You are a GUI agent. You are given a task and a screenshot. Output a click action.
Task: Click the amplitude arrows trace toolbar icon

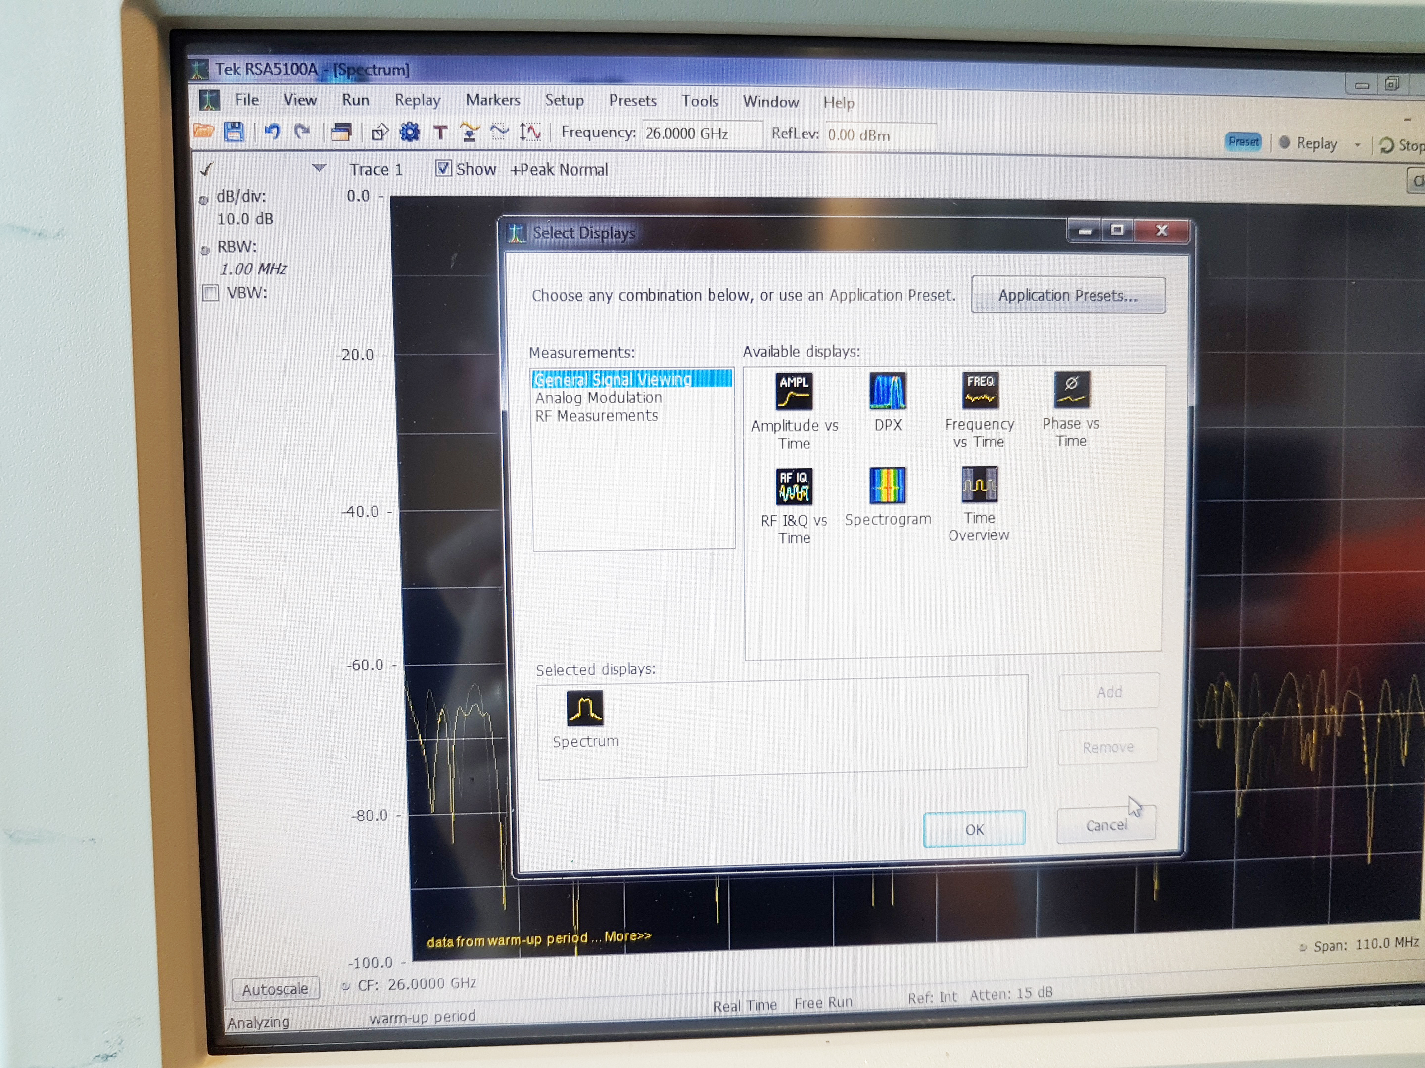point(530,133)
